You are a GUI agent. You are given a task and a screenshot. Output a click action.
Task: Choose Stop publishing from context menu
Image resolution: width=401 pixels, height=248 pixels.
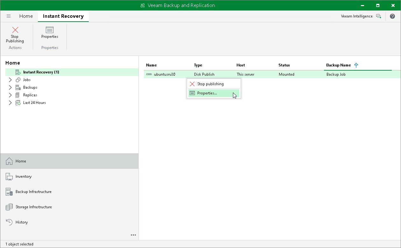214,84
